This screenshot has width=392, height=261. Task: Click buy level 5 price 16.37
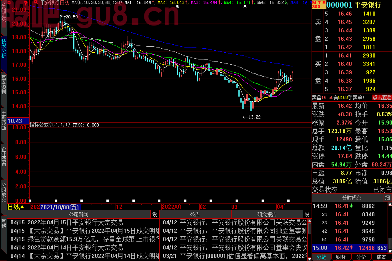pyautogui.click(x=345, y=89)
